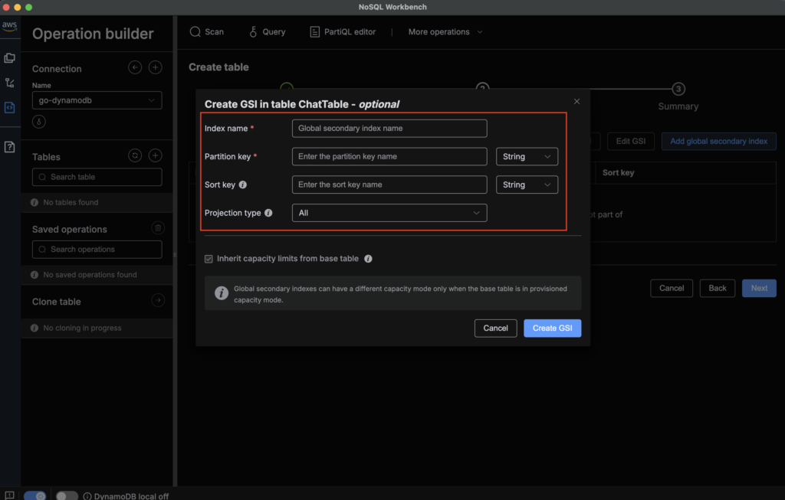Image resolution: width=785 pixels, height=500 pixels.
Task: Click the Index name input field
Action: pos(389,128)
